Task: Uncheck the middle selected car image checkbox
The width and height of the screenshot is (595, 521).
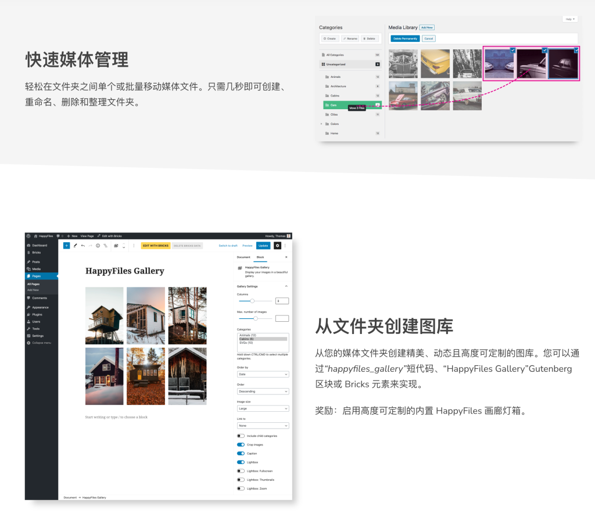Action: pos(544,50)
